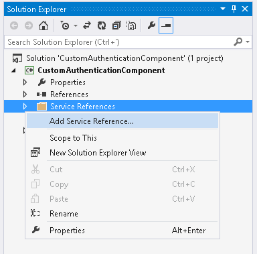Expand the Properties tree node

pyautogui.click(x=25, y=82)
